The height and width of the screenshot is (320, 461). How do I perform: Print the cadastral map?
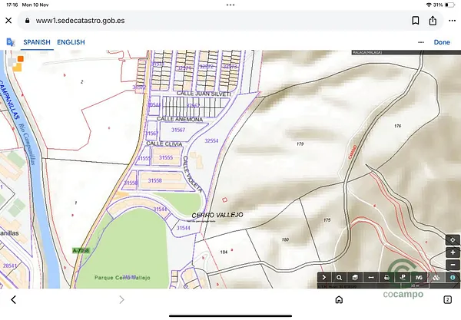pos(387,277)
